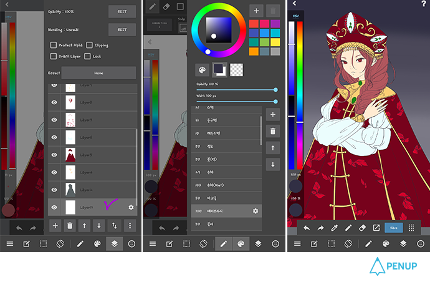Select the 둥근펜 brush in the list

226,120
